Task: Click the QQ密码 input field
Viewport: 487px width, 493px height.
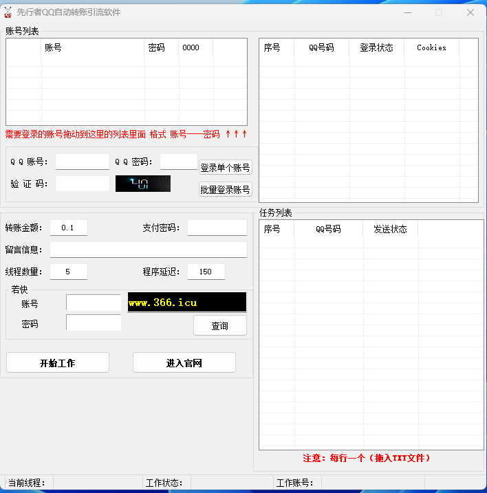Action: point(178,162)
